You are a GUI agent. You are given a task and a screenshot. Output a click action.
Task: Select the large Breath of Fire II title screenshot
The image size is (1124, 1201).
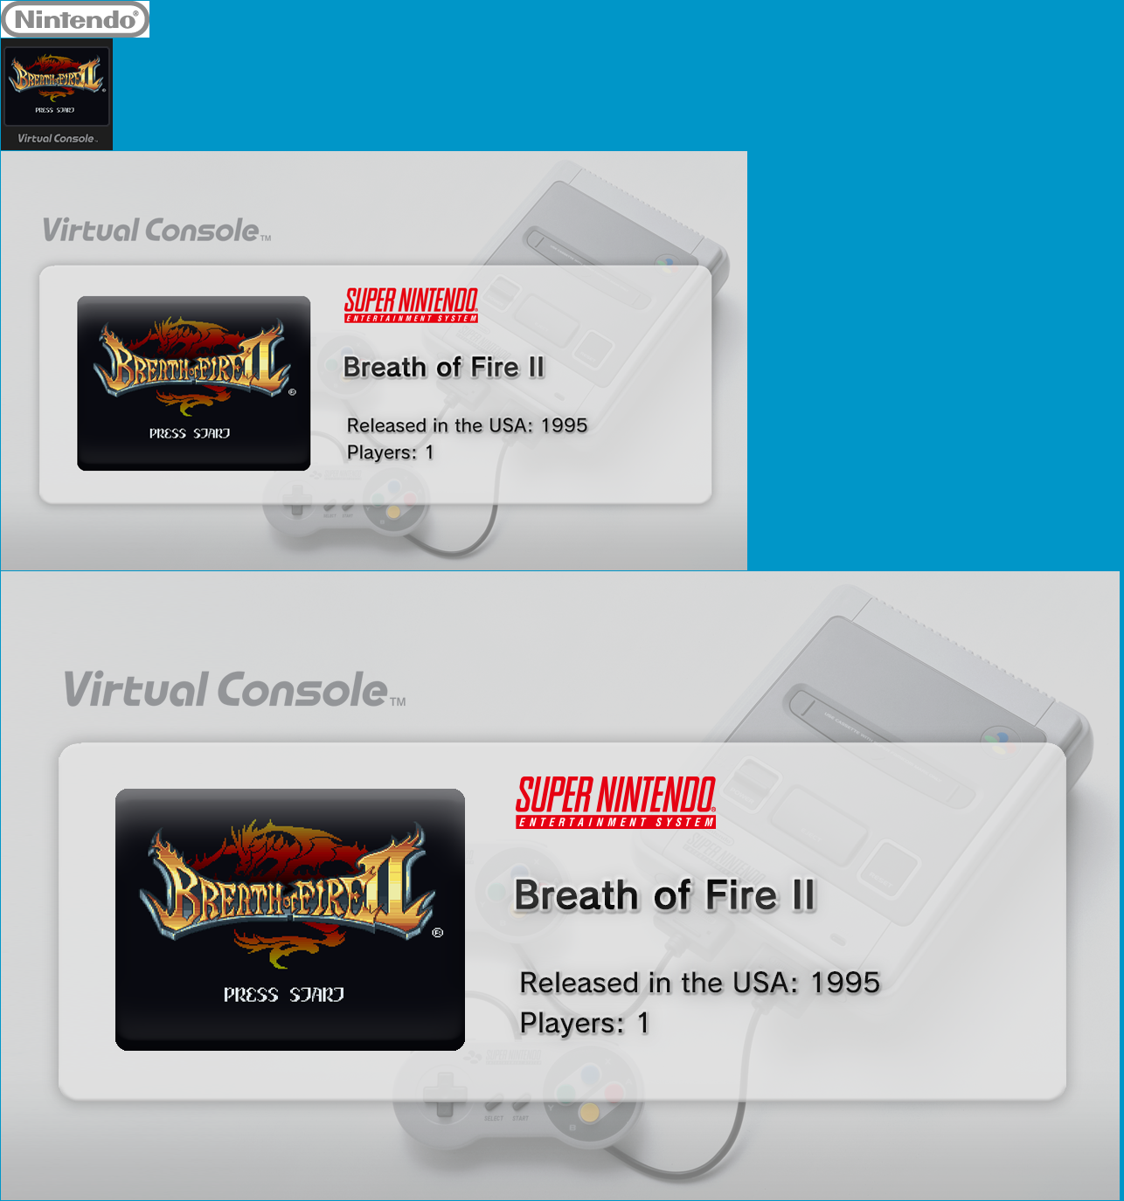(x=290, y=920)
